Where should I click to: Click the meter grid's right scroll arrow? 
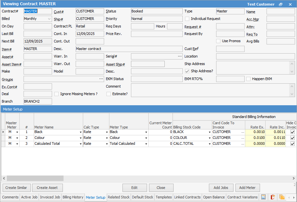pos(293,178)
